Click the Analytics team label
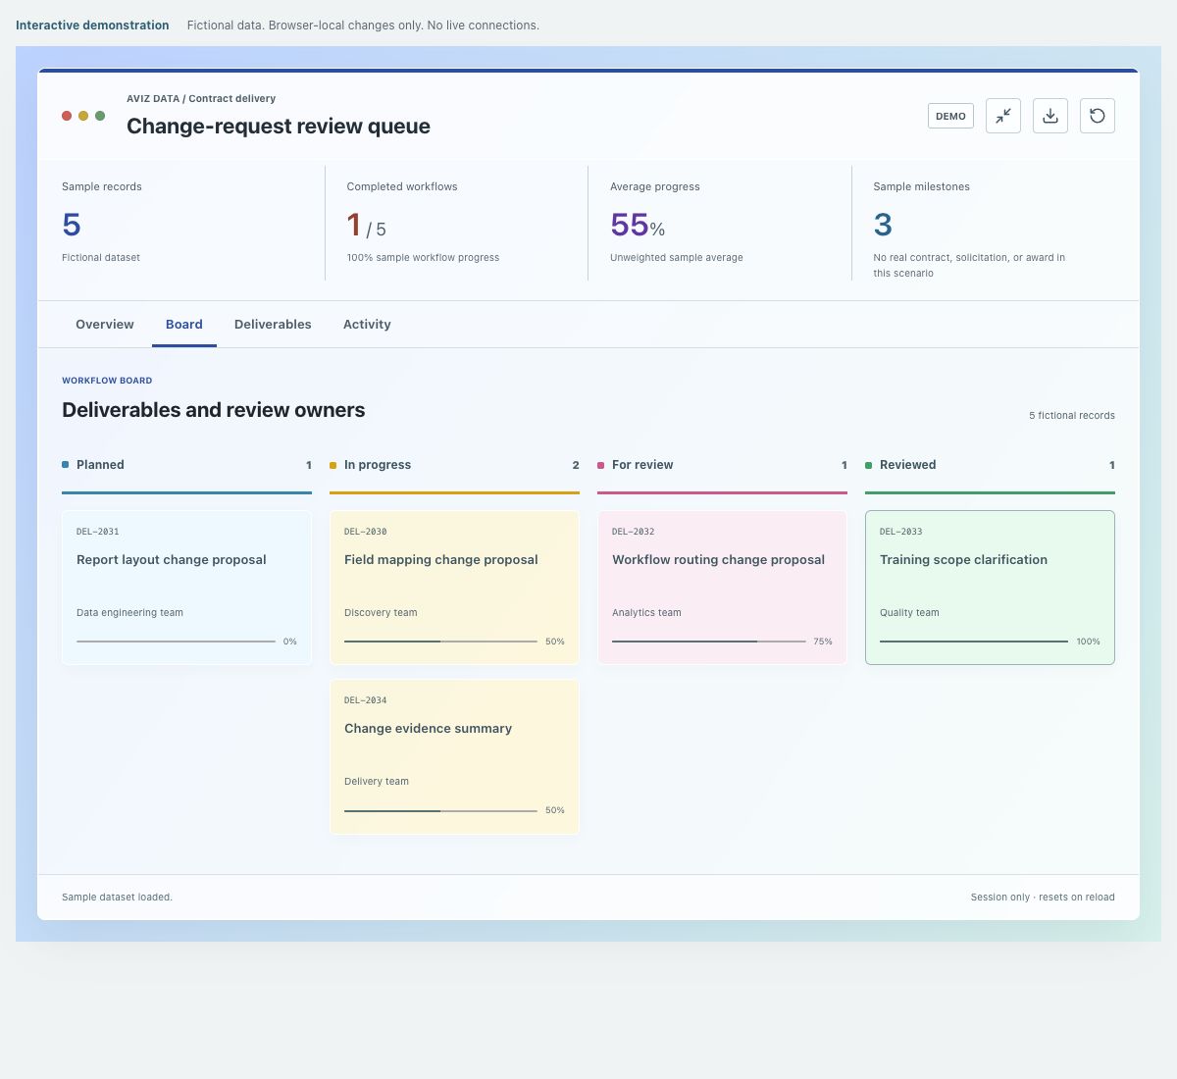 coord(646,612)
